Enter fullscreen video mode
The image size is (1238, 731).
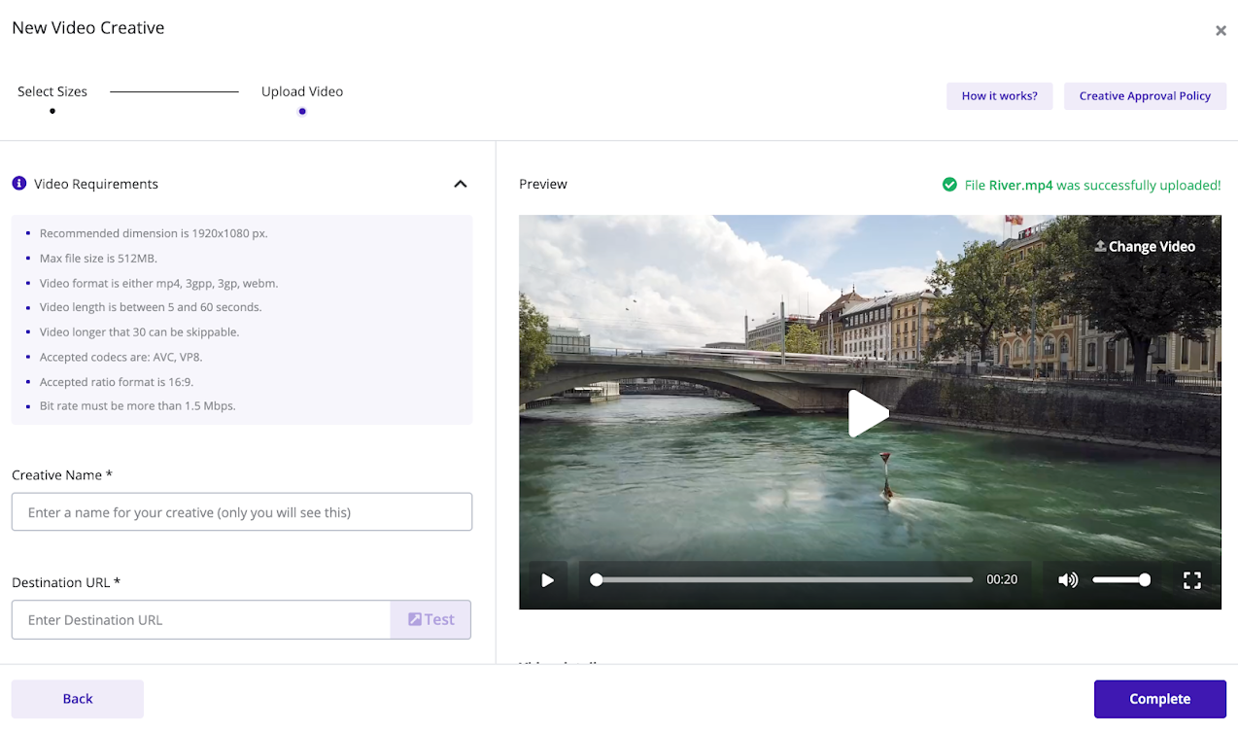pos(1192,580)
